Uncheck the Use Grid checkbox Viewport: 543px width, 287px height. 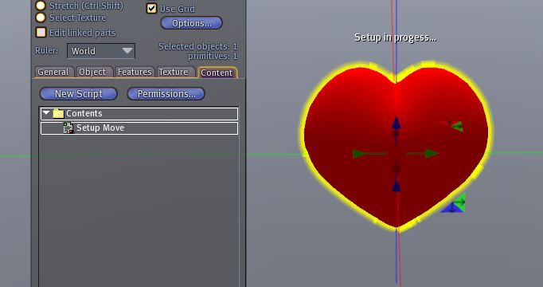pyautogui.click(x=151, y=8)
